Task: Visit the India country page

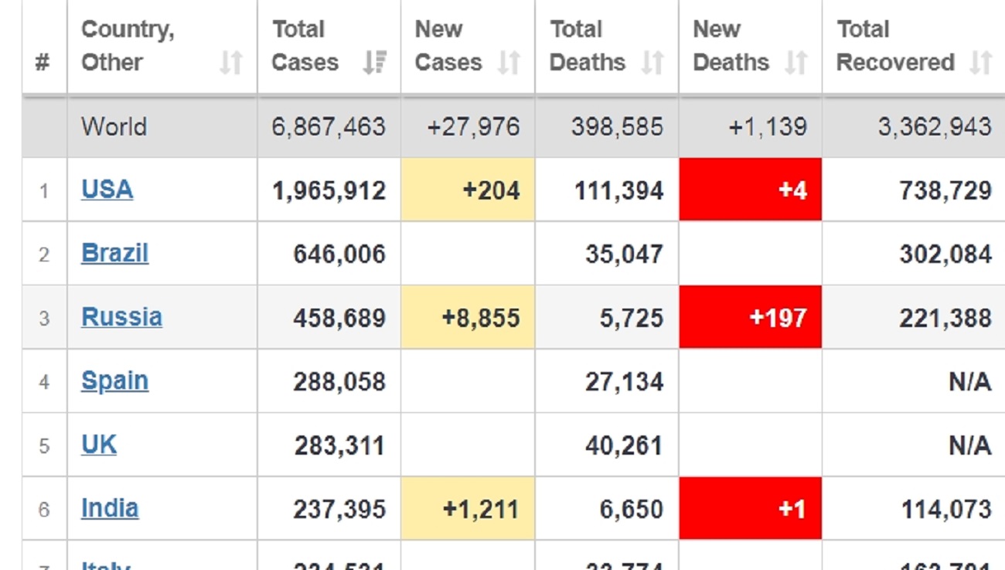Action: click(110, 508)
